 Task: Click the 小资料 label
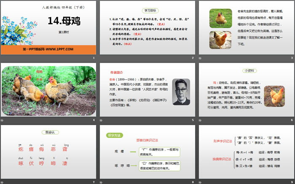tap(246, 71)
